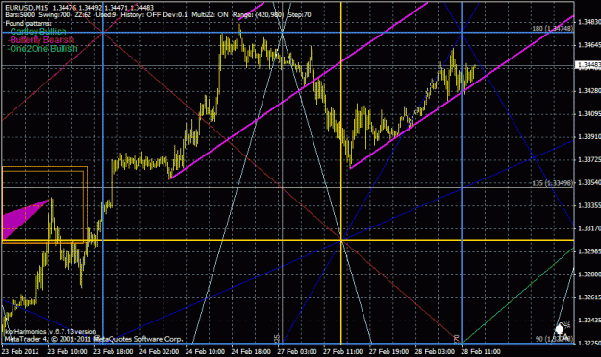Viewport: 601px width, 357px height.
Task: Click the '24 Feb 02:00' time axis label
Action: (159, 351)
